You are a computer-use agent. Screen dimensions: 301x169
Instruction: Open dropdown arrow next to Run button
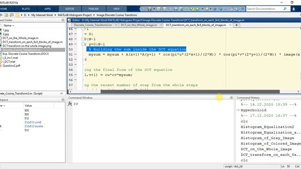point(203,9)
